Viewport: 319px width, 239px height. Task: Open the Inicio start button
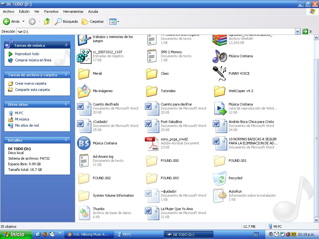pyautogui.click(x=16, y=234)
